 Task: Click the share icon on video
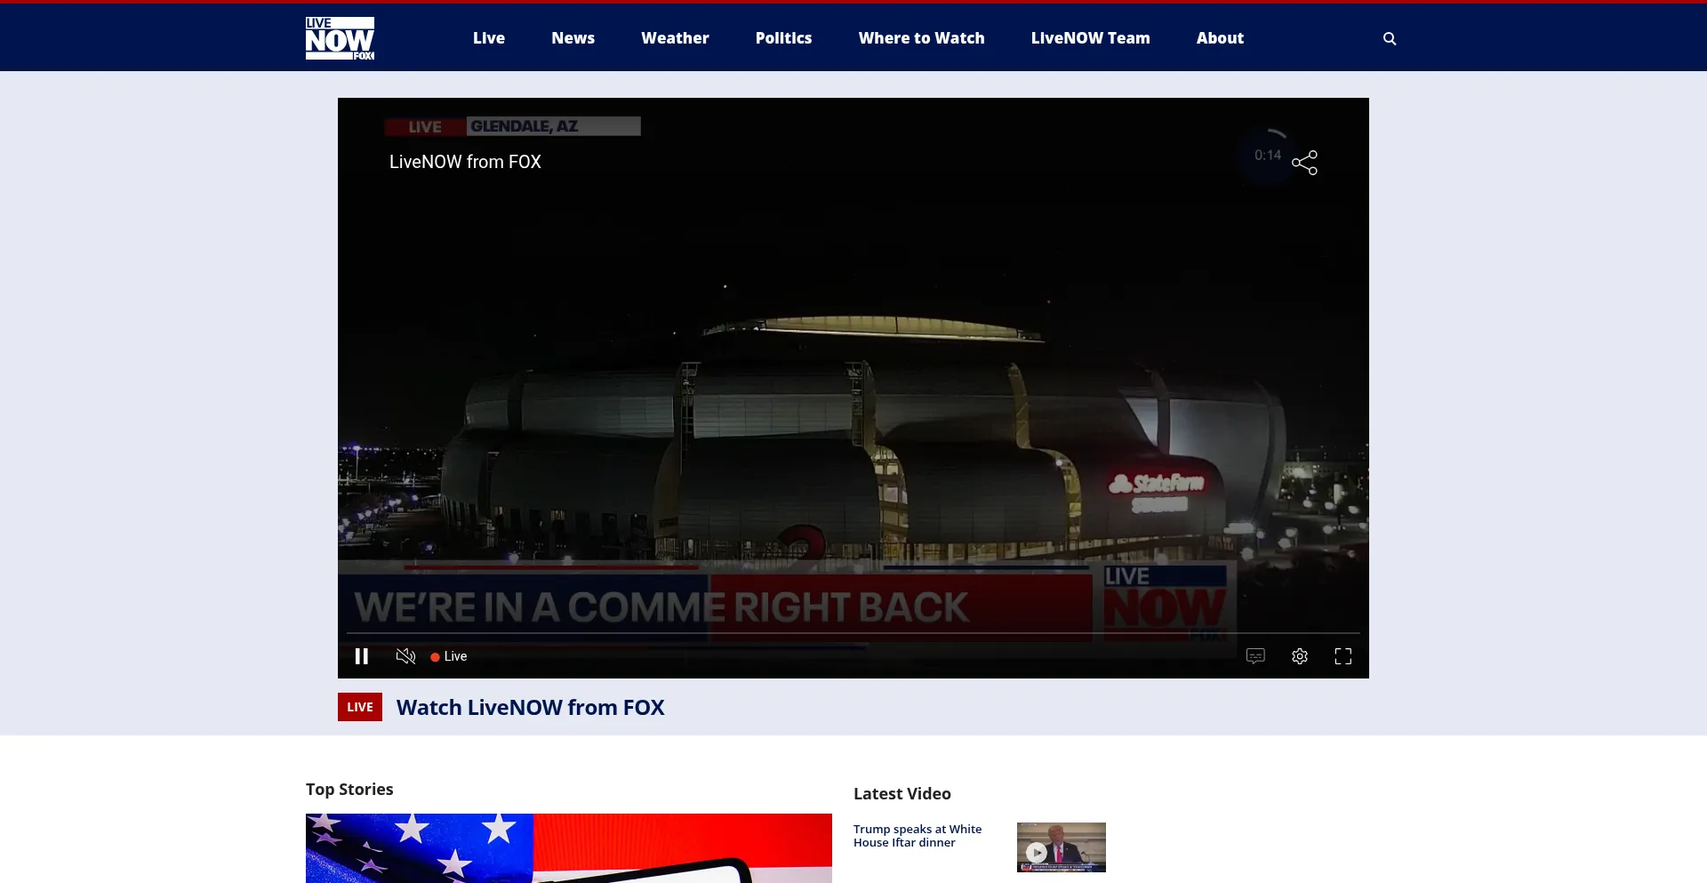tap(1304, 163)
